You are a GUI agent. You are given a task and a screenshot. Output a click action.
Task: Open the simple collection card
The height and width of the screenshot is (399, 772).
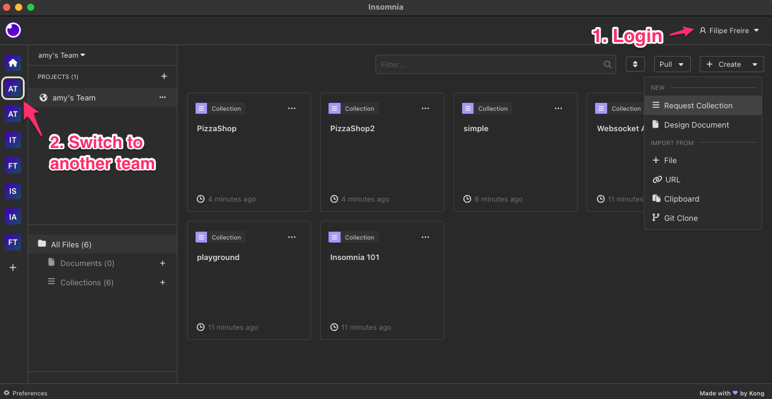point(516,152)
